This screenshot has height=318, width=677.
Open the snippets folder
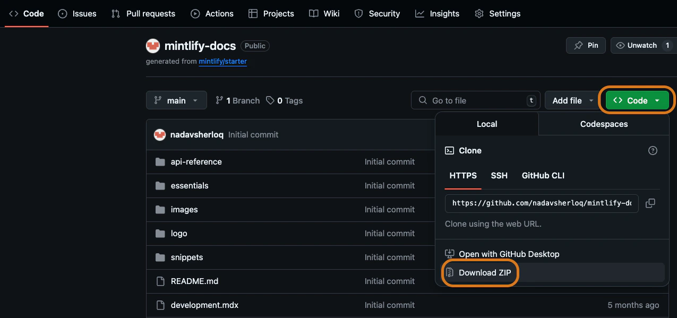(x=187, y=257)
